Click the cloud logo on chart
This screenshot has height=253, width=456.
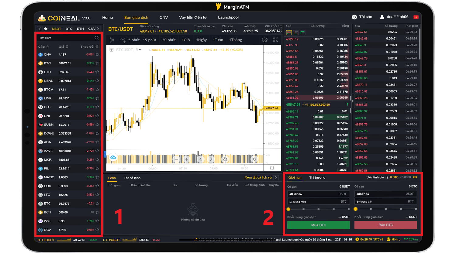tap(113, 157)
